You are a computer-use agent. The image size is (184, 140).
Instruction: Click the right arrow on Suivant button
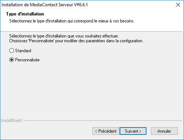(x=140, y=131)
